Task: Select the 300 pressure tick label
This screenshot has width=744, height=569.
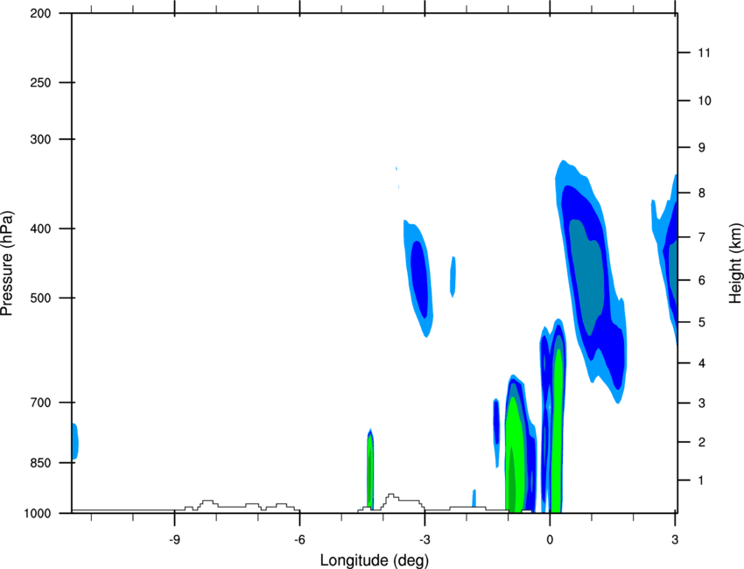Action: pyautogui.click(x=40, y=139)
